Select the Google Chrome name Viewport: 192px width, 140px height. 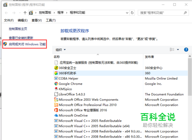[x=70, y=84]
